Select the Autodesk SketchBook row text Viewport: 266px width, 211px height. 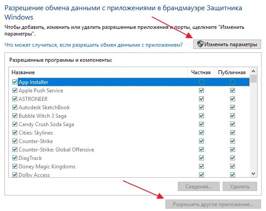click(44, 107)
